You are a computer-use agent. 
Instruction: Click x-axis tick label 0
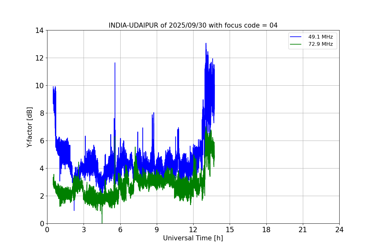pyautogui.click(x=47, y=230)
